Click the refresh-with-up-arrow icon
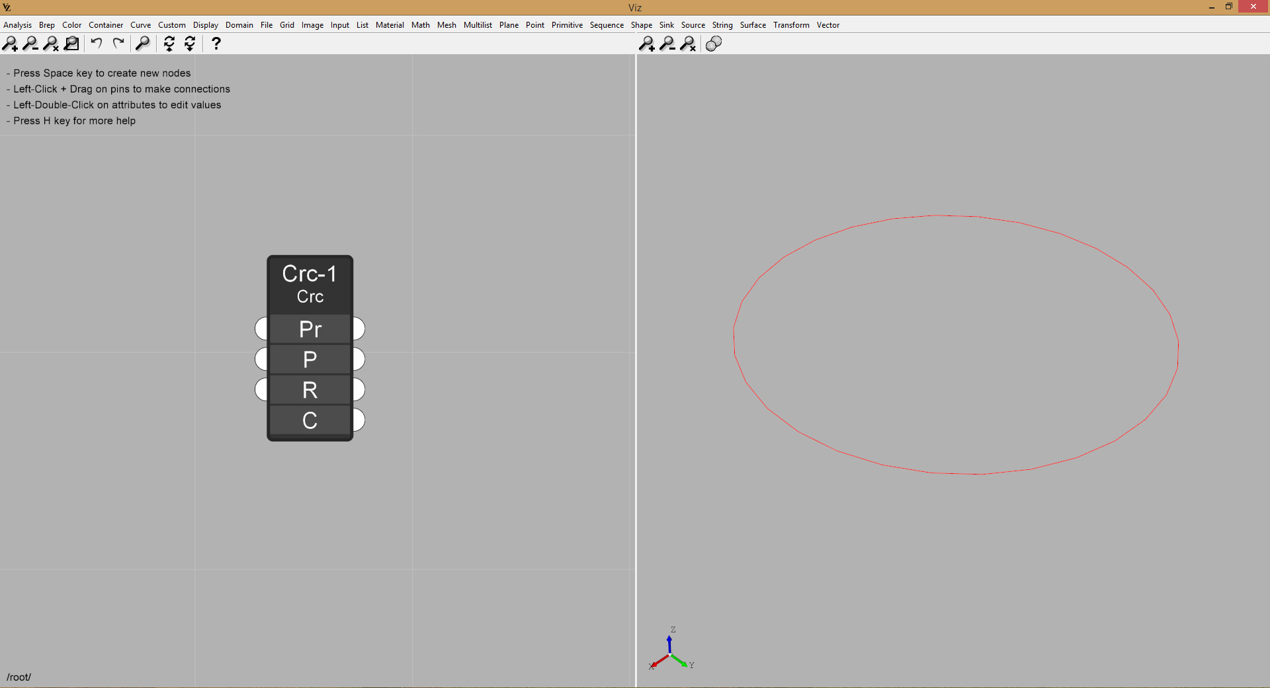The width and height of the screenshot is (1270, 688). 169,44
